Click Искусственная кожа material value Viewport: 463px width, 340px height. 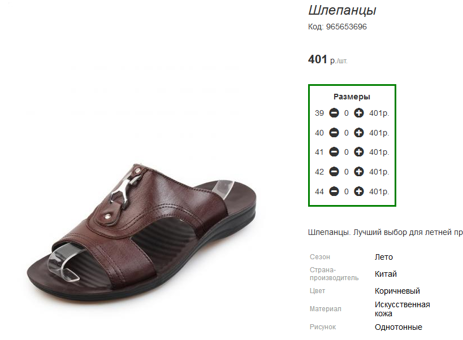click(402, 309)
